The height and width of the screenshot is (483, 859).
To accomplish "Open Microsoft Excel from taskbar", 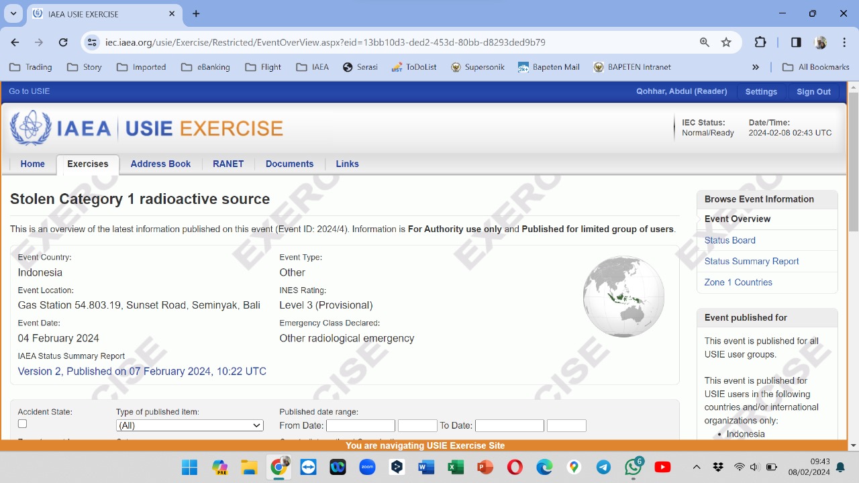I will tap(456, 467).
